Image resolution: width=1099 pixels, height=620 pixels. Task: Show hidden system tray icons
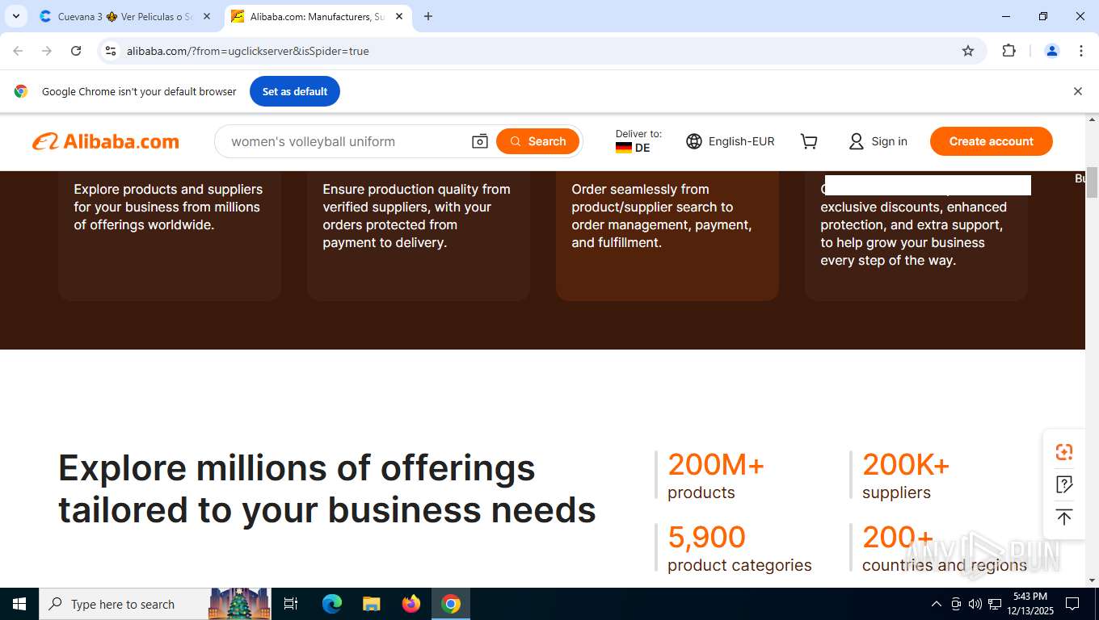[937, 604]
